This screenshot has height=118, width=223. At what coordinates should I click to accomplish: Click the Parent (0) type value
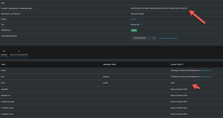135,25
